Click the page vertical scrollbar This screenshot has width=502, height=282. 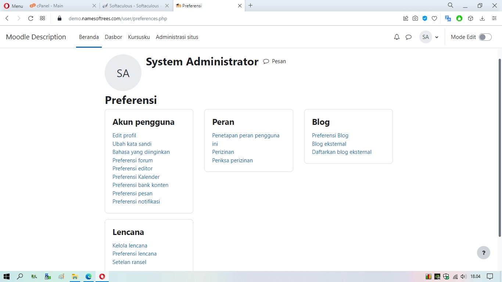(x=499, y=148)
